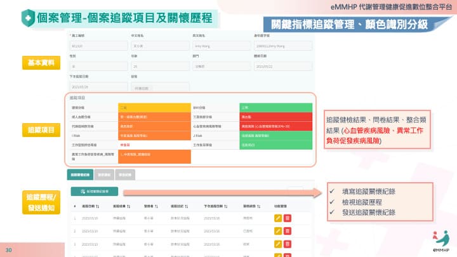The image size is (457, 257).
Task: Select the active teal tracking records tab
Action: 81,173
